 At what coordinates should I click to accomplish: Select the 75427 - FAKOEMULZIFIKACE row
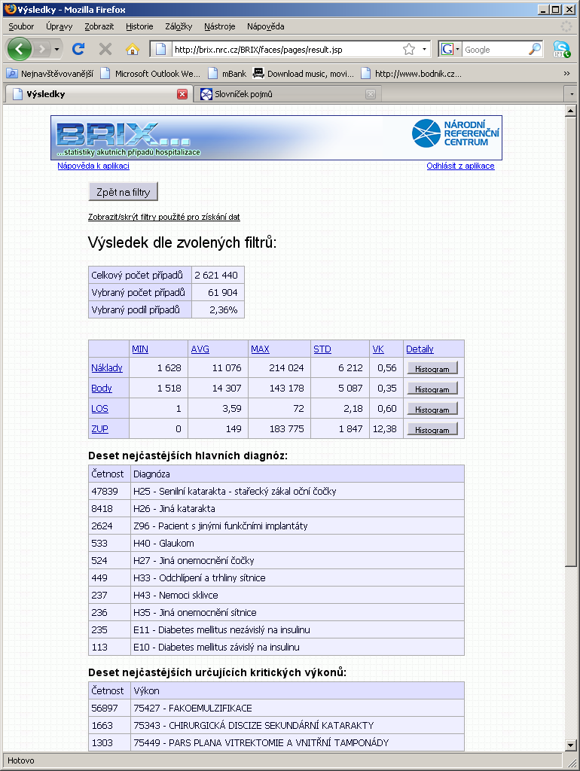tap(276, 708)
